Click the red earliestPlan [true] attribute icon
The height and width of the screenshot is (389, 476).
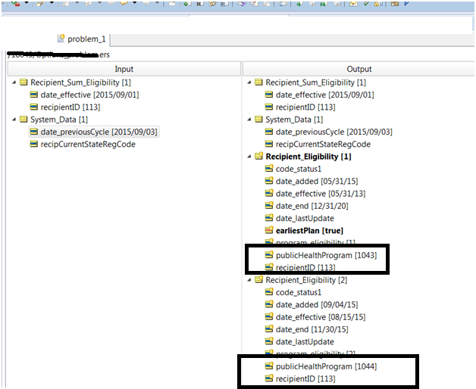click(x=269, y=230)
